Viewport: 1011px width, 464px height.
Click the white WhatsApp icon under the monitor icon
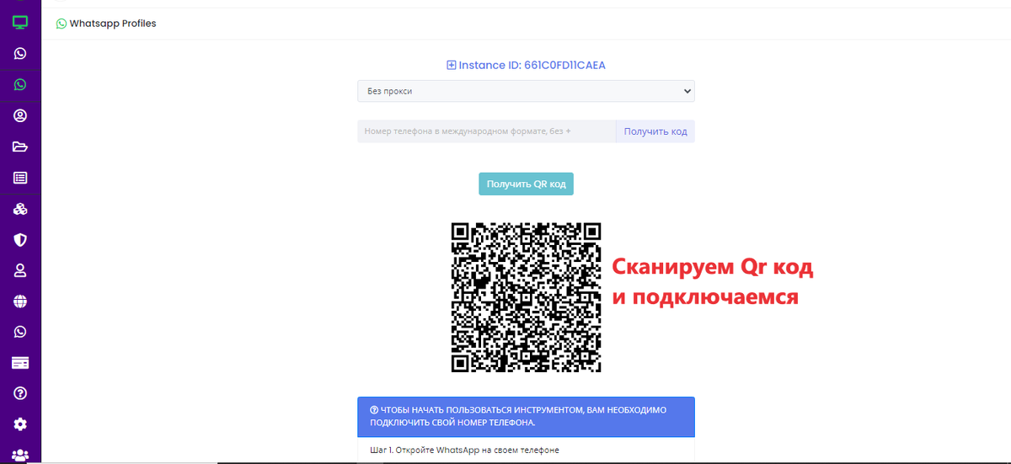(20, 53)
